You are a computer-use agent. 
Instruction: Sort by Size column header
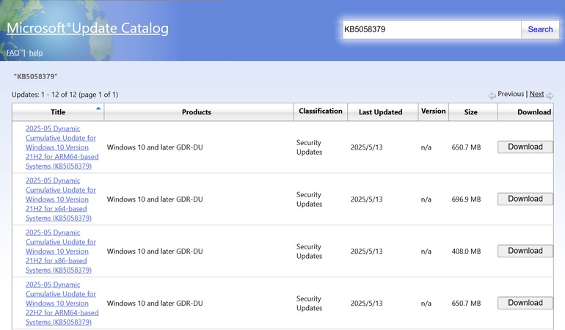click(x=470, y=112)
